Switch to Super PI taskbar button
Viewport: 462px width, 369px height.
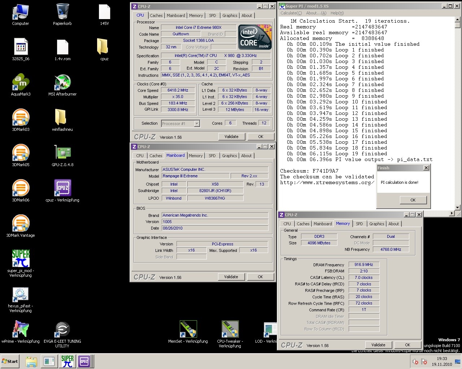click(x=67, y=361)
